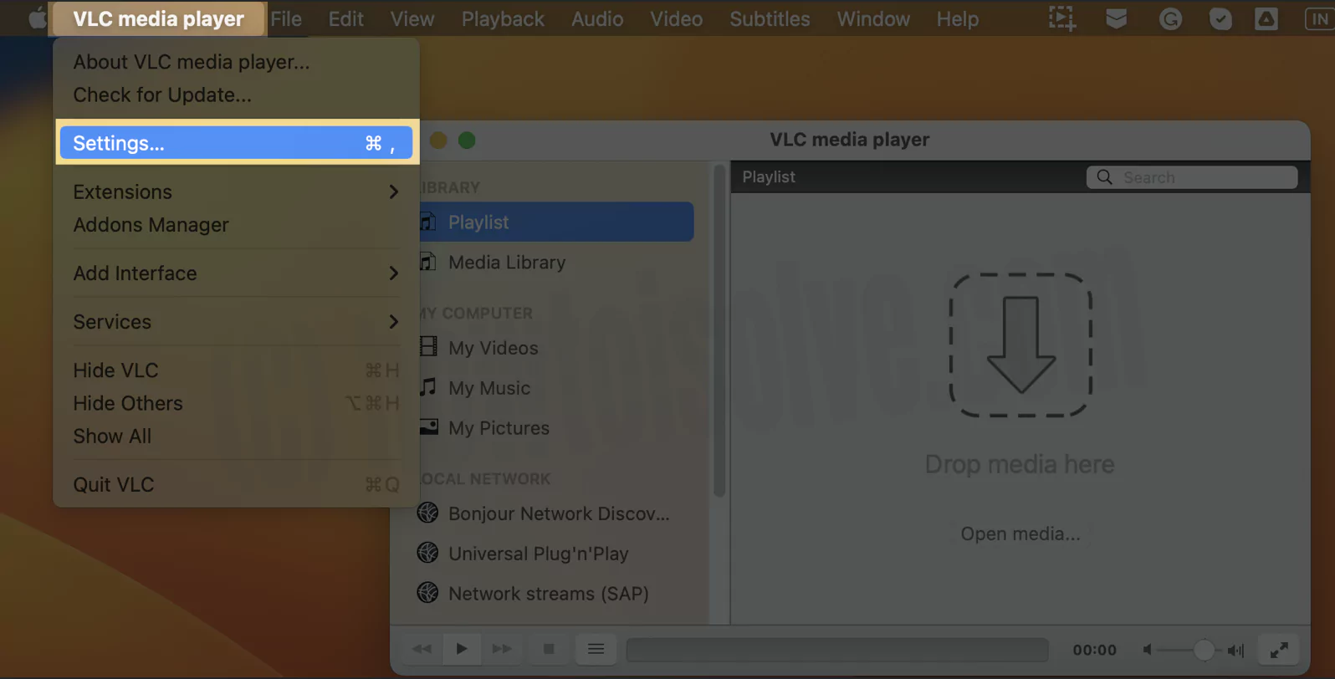Viewport: 1335px width, 679px height.
Task: Click the stop playback button
Action: click(x=549, y=649)
